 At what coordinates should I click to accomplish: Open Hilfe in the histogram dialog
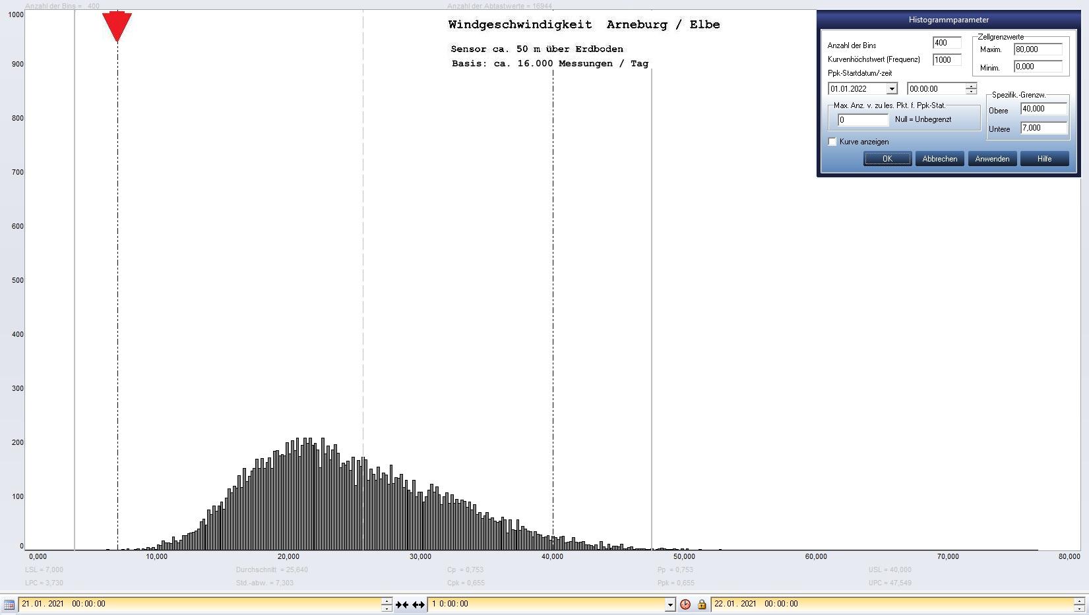1044,159
